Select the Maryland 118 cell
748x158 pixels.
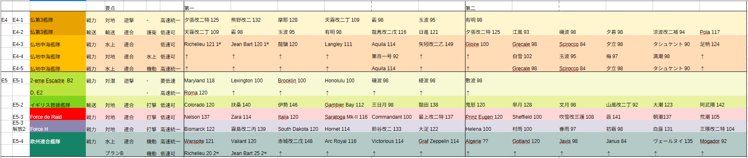(207, 81)
